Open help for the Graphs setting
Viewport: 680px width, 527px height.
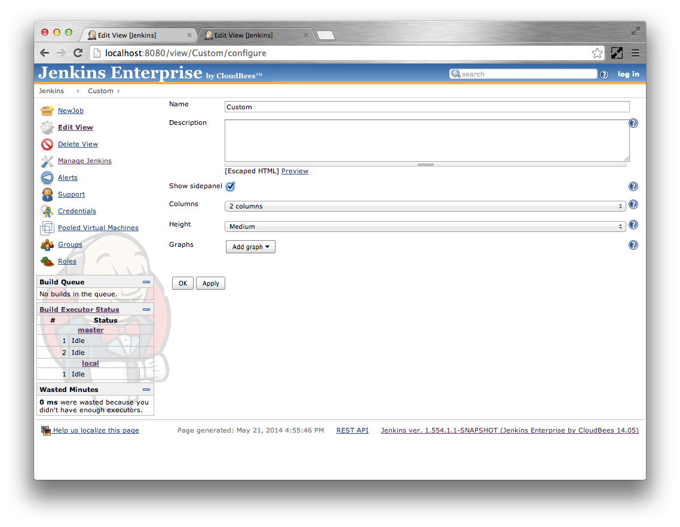633,246
